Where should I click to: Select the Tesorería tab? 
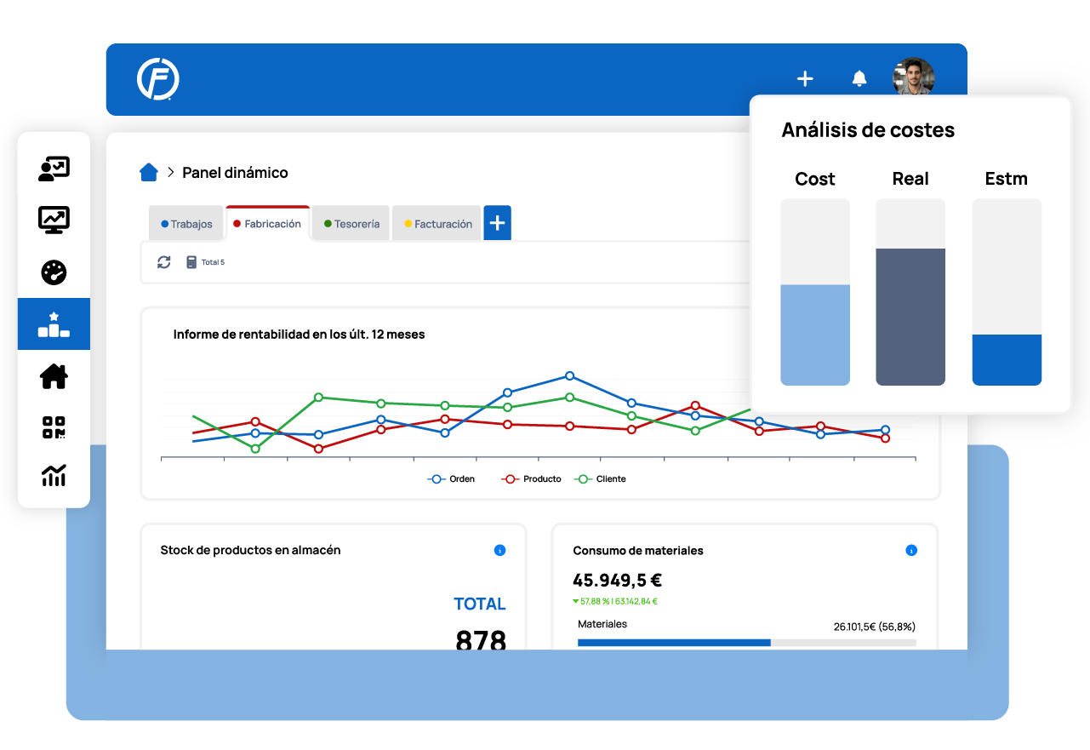pos(351,225)
